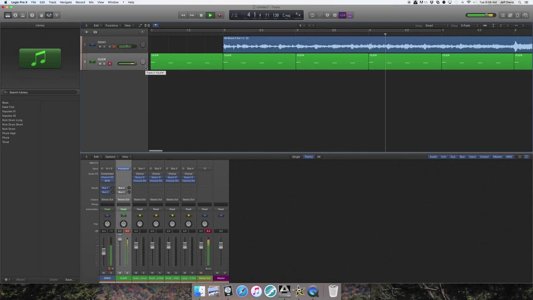The width and height of the screenshot is (533, 300).
Task: Toggle the Catch playhead button
Action: point(156,25)
